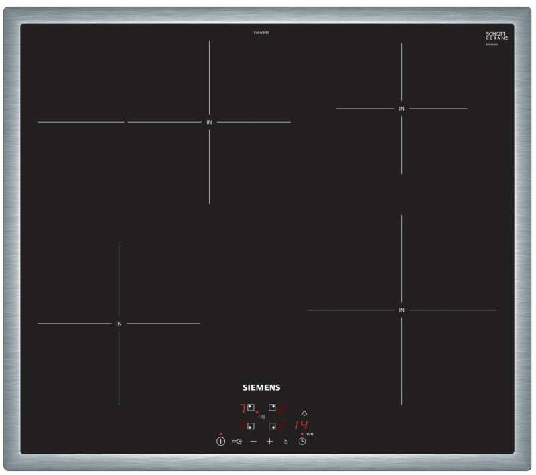Touch the 'IN' marker of the front-left zone
Image resolution: width=536 pixels, height=475 pixels.
point(119,324)
